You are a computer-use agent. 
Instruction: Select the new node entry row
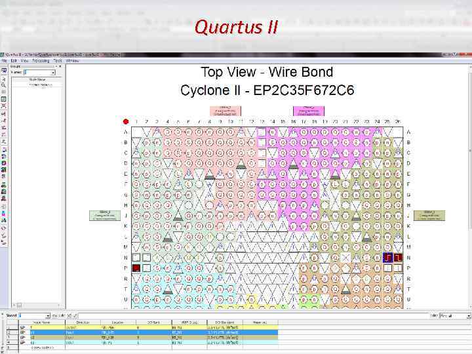(x=148, y=347)
